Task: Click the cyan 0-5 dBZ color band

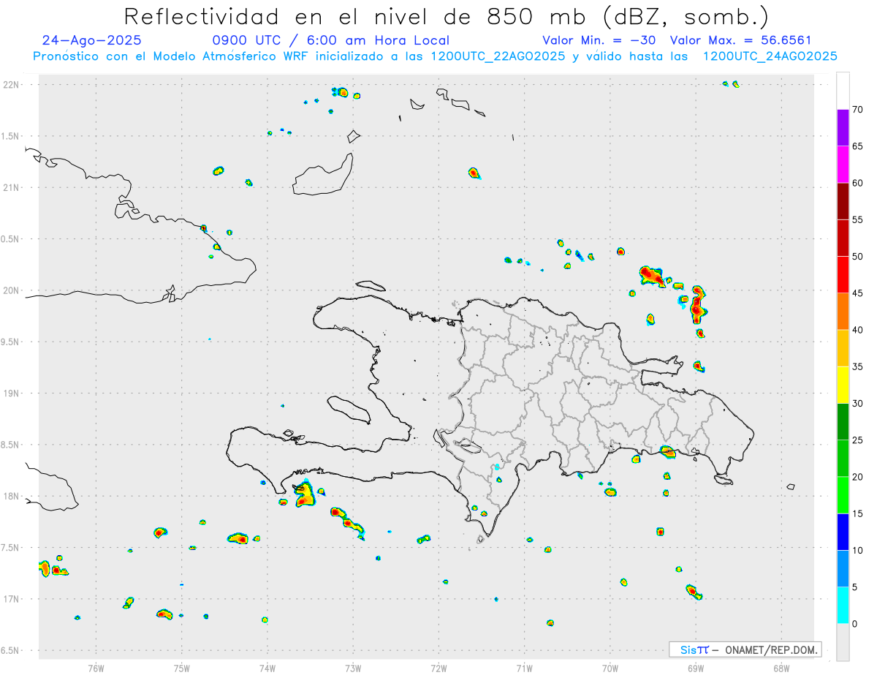Action: coord(843,606)
